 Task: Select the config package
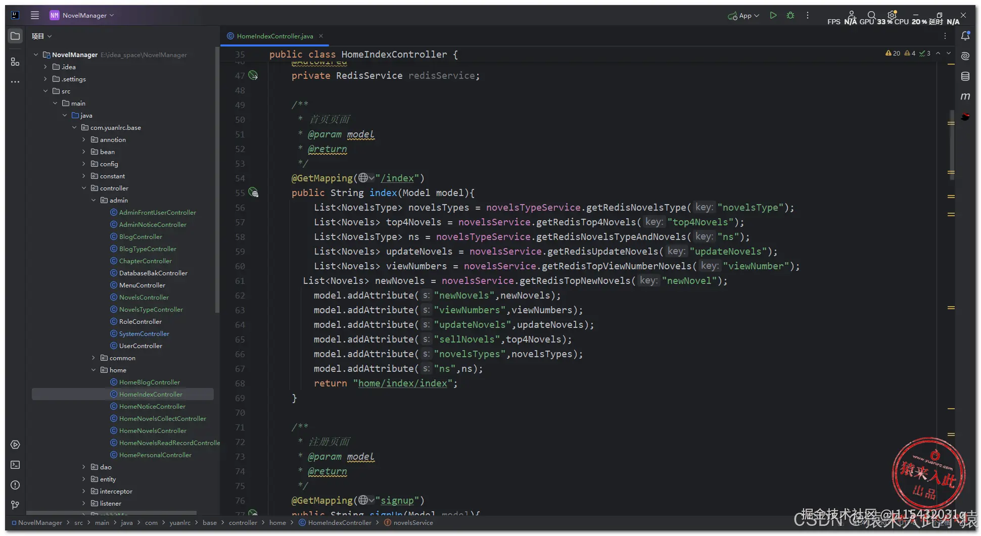pyautogui.click(x=109, y=164)
